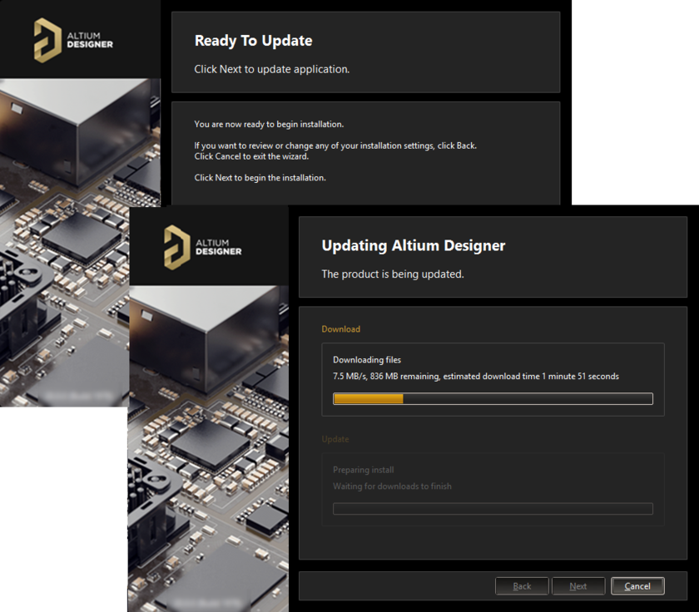This screenshot has height=612, width=699.
Task: Click the 'Updating Altium Designer' title text
Action: pyautogui.click(x=414, y=245)
